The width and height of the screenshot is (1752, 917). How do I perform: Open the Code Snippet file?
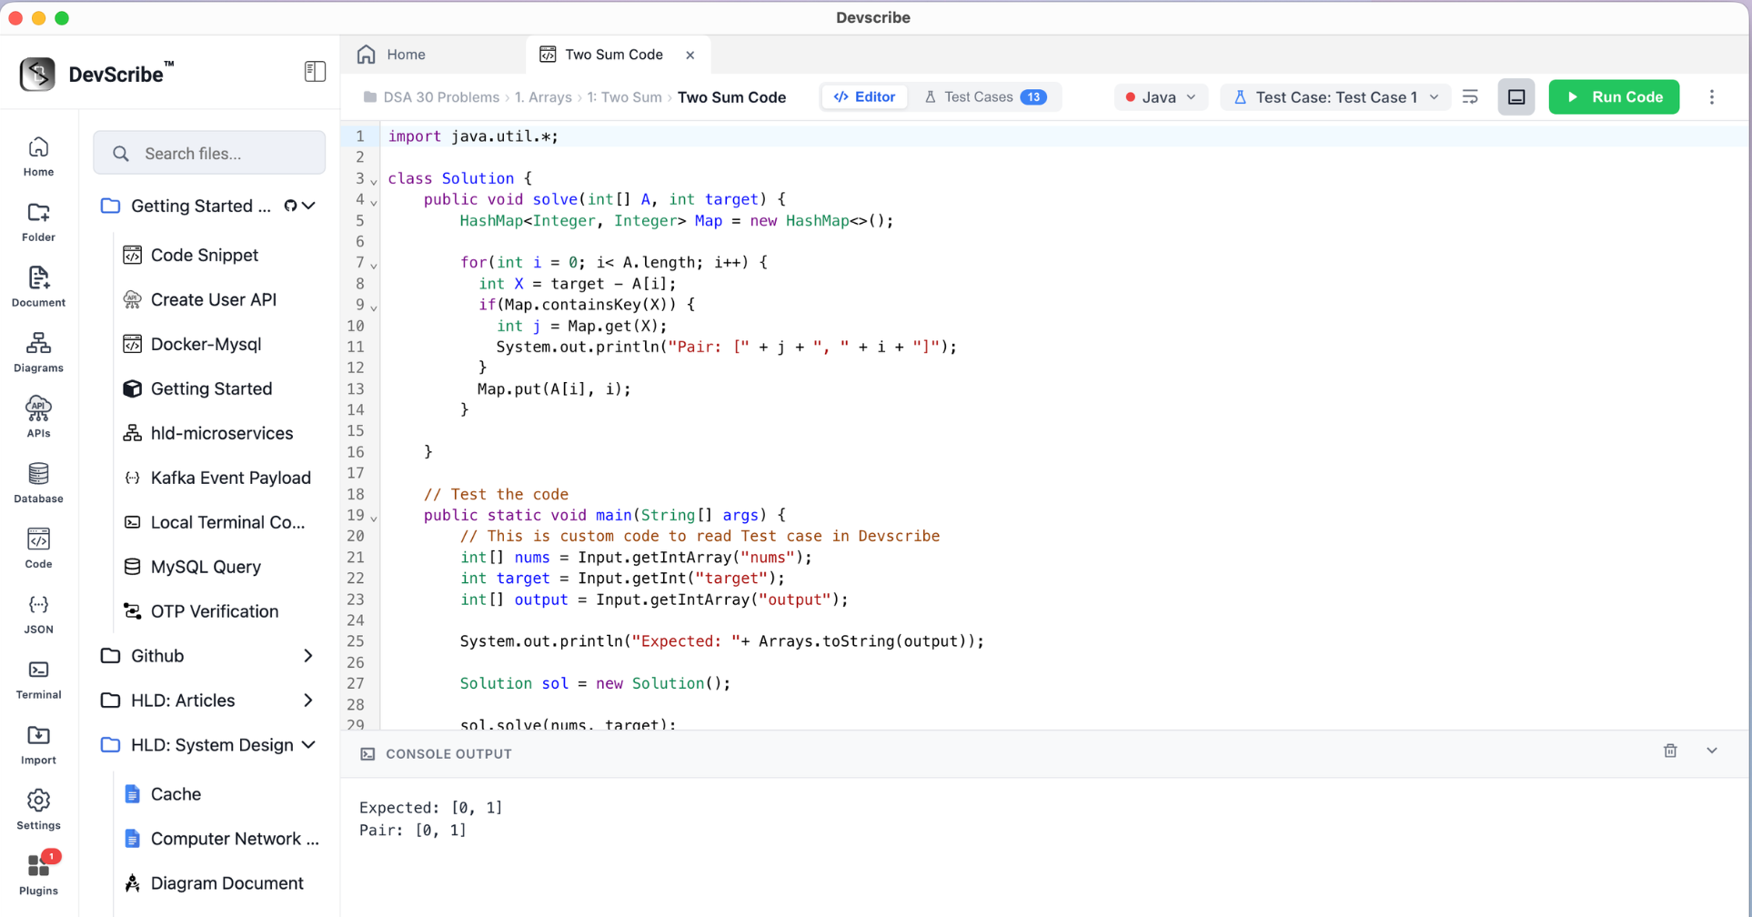point(204,256)
